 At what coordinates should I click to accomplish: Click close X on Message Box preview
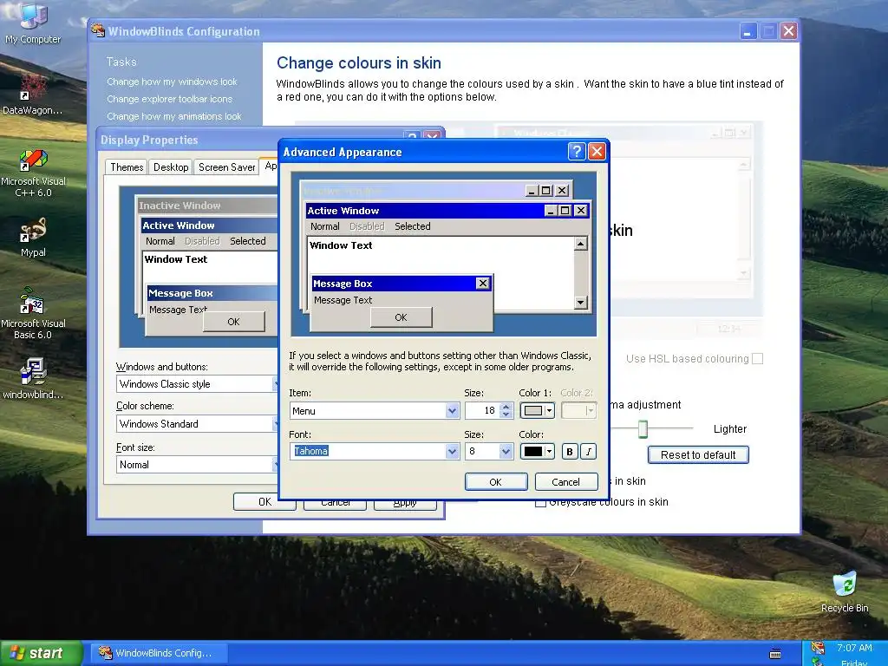[482, 284]
